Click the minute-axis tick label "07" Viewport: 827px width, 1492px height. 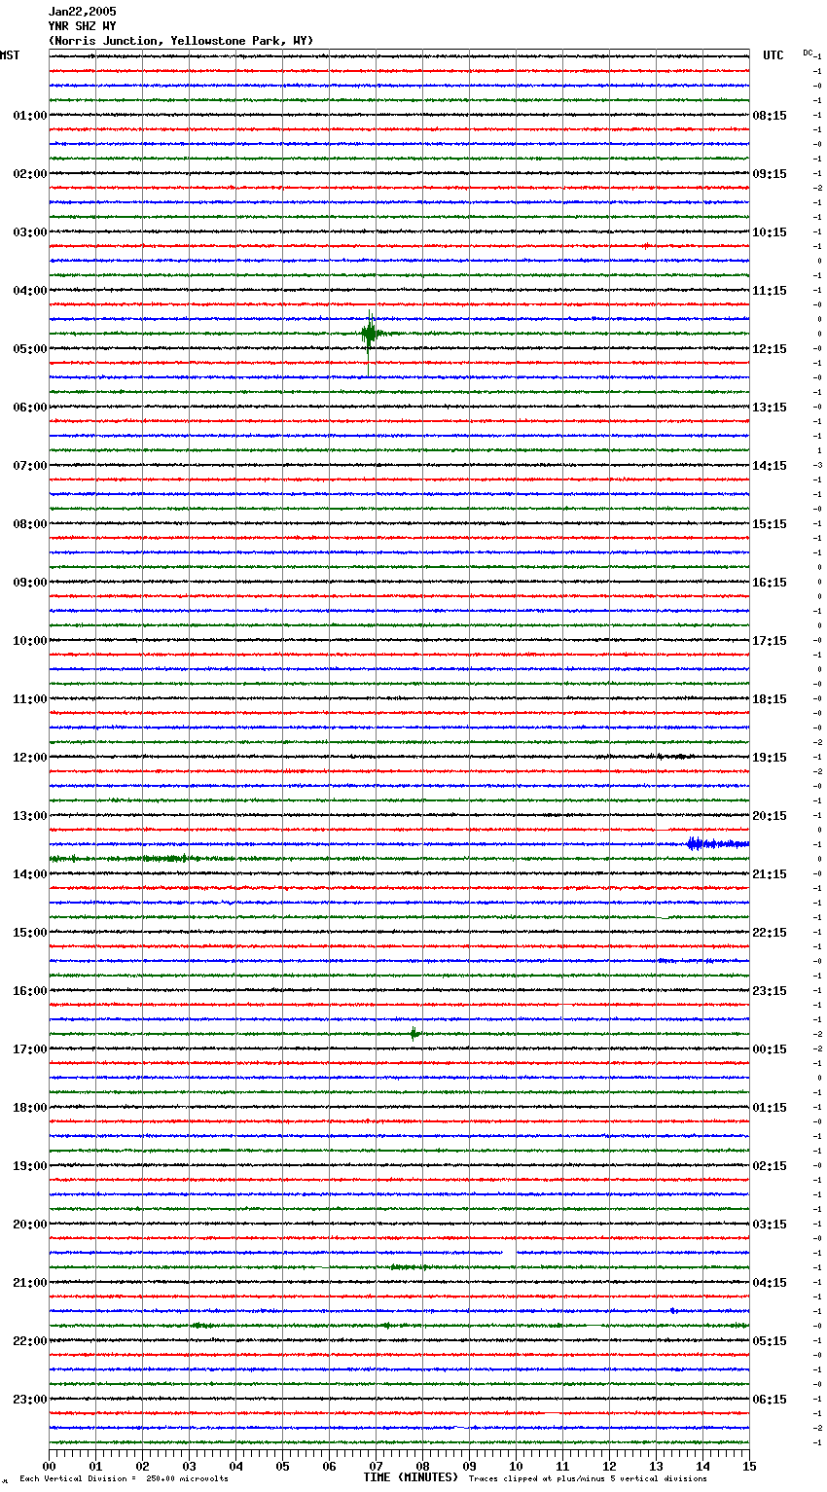click(x=376, y=1466)
